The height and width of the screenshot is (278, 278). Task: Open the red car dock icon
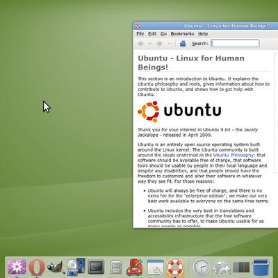(x=134, y=267)
